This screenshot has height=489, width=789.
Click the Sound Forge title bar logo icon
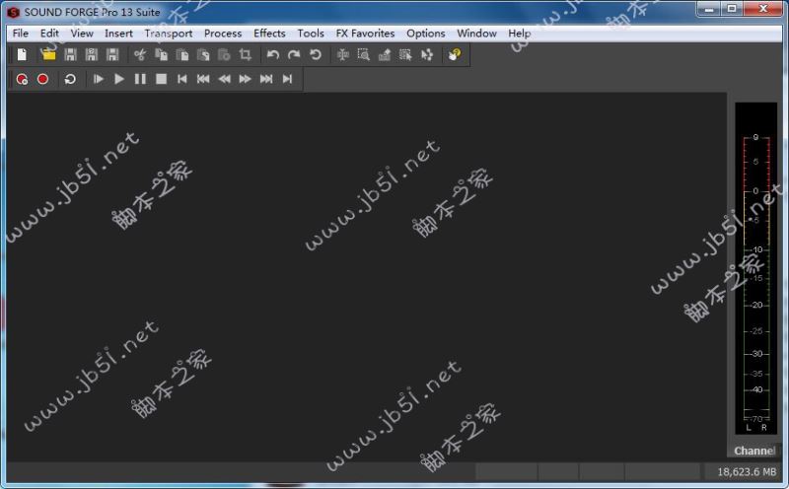pos(13,12)
